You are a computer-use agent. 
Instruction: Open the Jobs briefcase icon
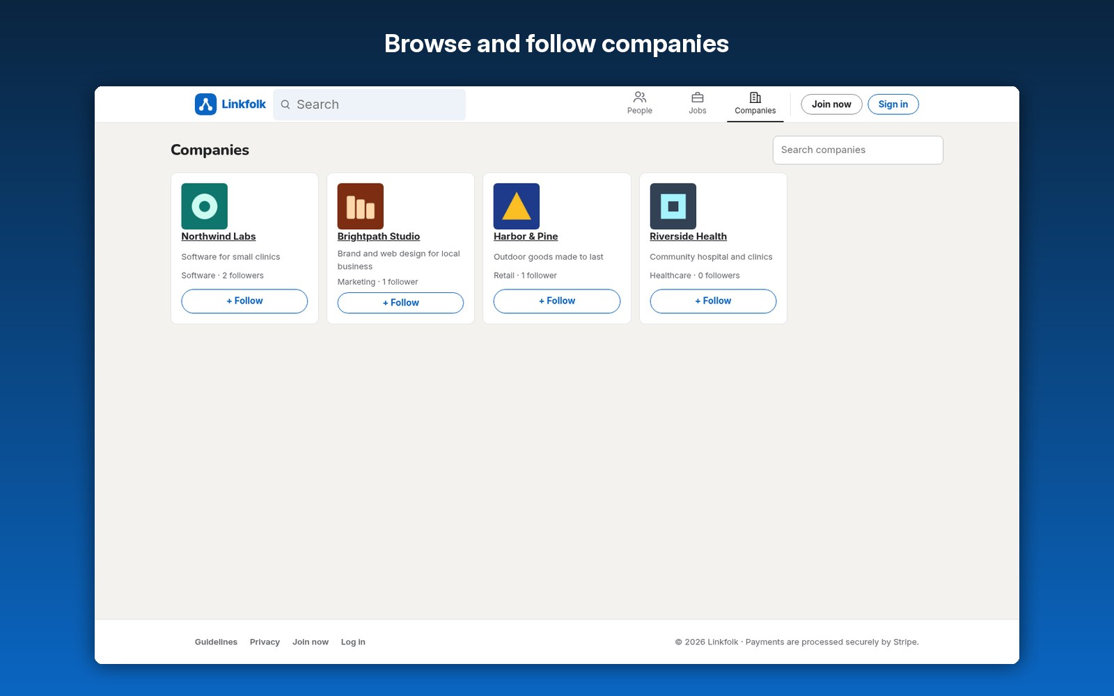coord(698,97)
